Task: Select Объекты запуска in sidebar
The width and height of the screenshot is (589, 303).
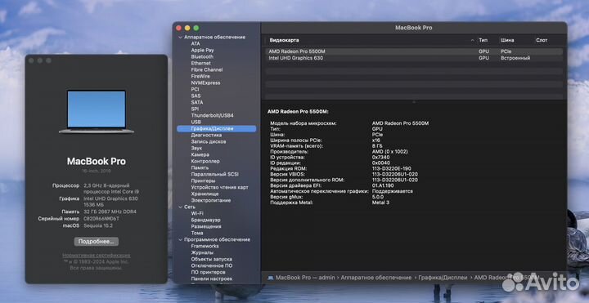Action: point(211,259)
